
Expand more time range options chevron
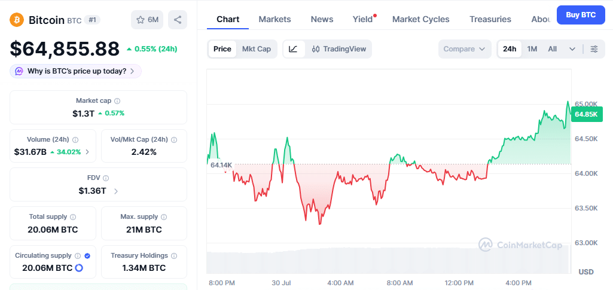click(x=572, y=49)
